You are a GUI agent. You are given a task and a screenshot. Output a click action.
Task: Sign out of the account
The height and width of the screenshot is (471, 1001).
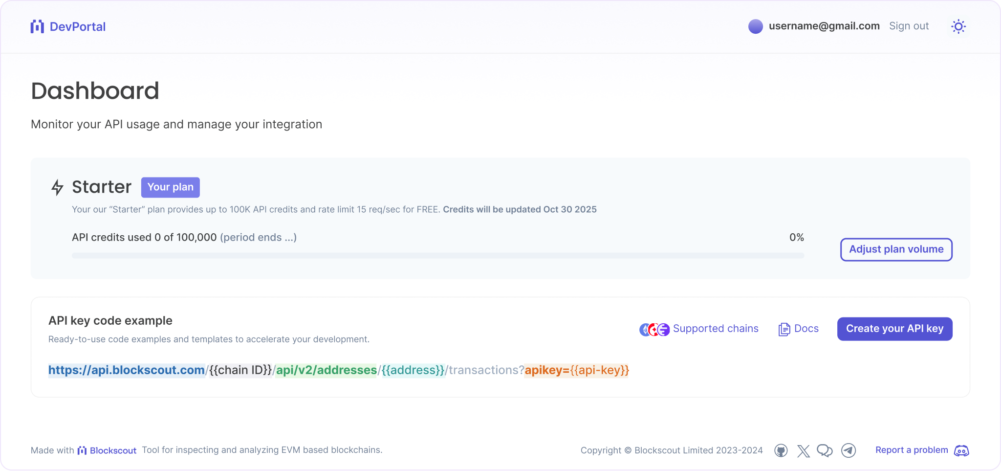[909, 25]
